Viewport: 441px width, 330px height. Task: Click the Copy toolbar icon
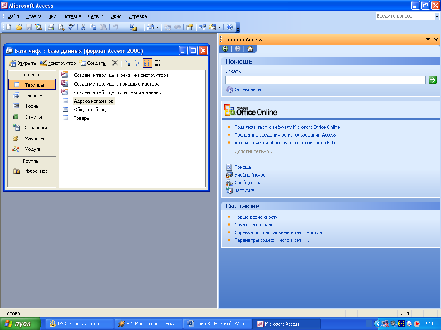pos(93,27)
